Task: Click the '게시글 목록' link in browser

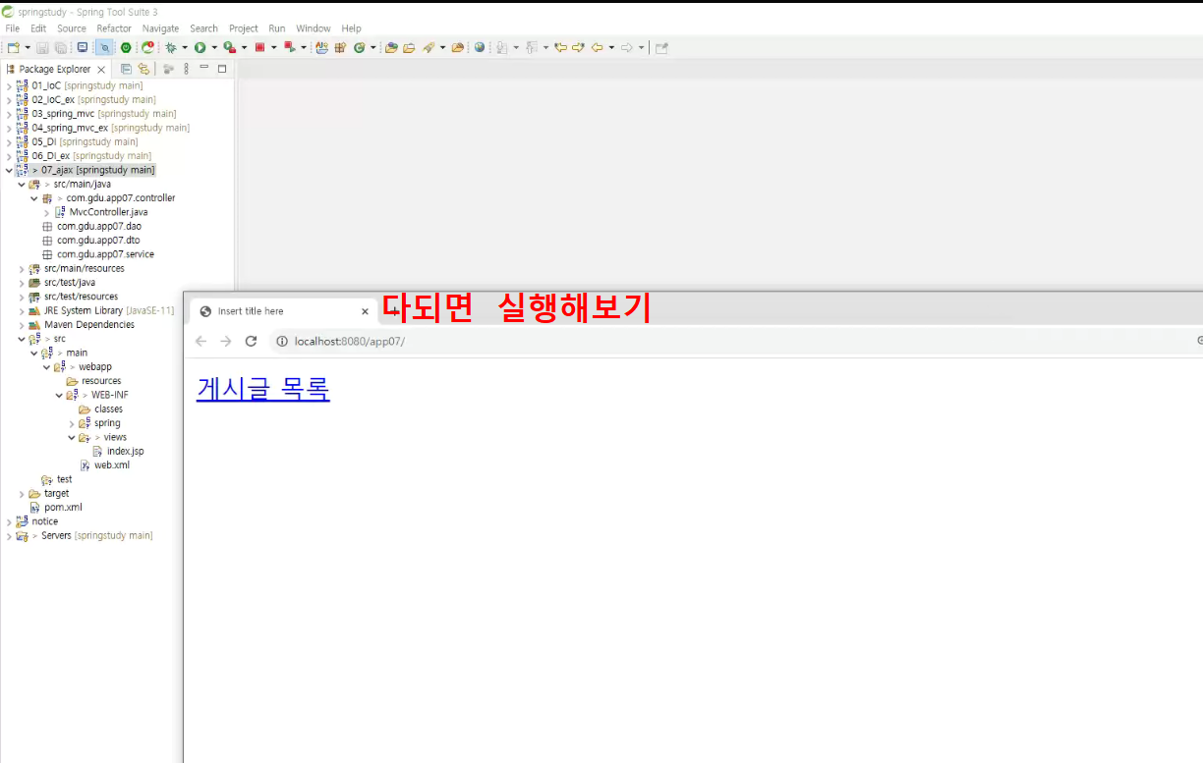Action: tap(263, 389)
